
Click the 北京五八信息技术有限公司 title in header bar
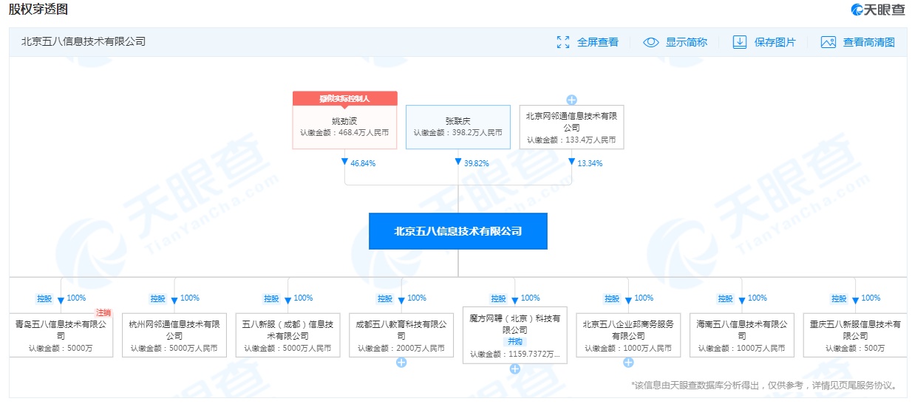pos(84,42)
